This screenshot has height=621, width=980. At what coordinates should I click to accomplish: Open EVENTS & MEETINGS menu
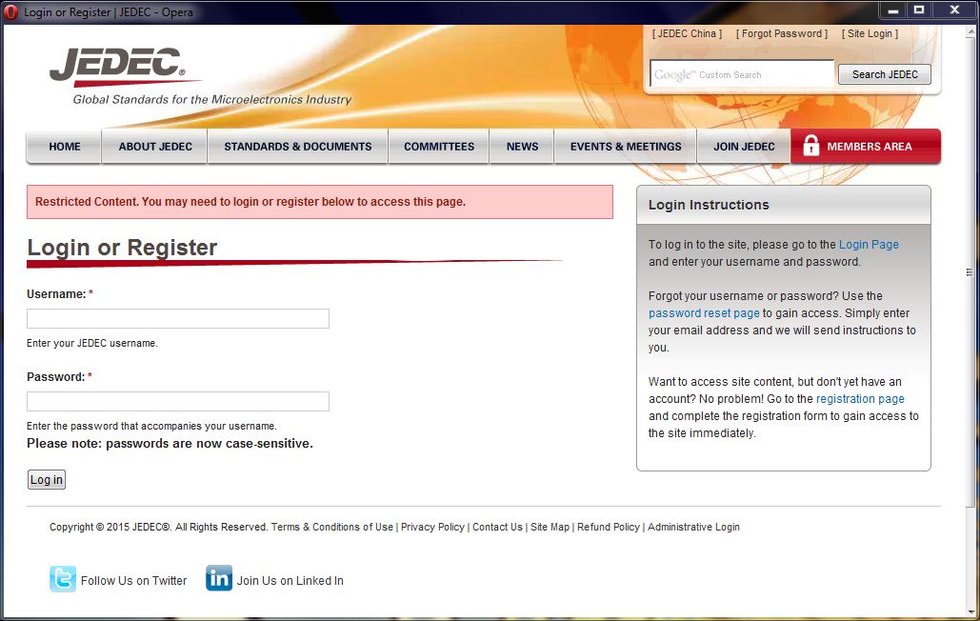tap(626, 147)
